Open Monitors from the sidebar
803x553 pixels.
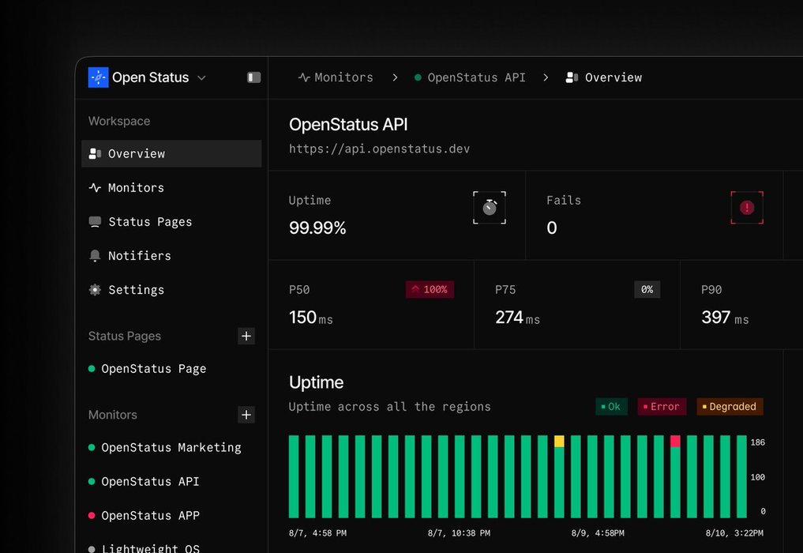click(x=136, y=188)
